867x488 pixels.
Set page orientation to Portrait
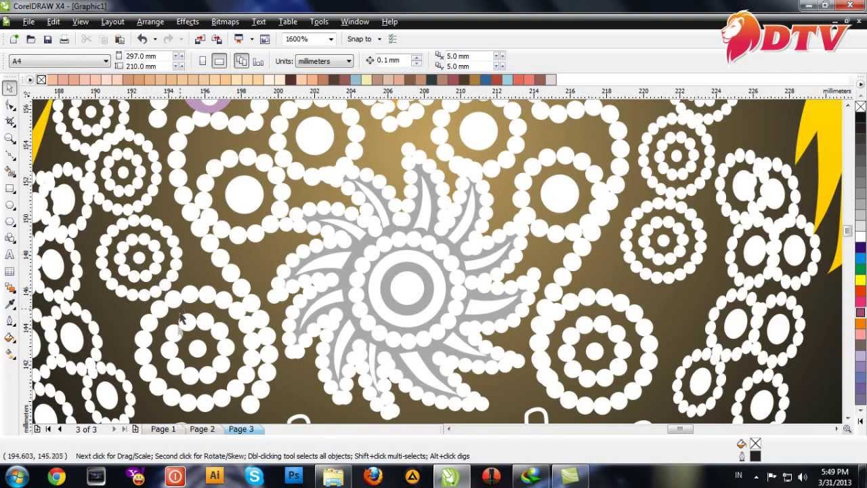pyautogui.click(x=203, y=61)
